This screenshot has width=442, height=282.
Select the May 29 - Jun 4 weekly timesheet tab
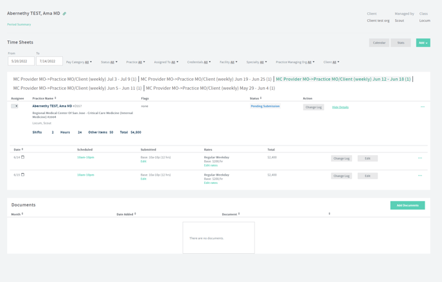point(210,88)
